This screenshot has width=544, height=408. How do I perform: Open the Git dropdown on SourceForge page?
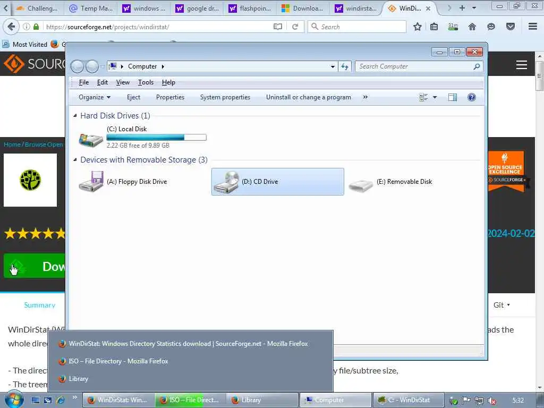pos(501,305)
